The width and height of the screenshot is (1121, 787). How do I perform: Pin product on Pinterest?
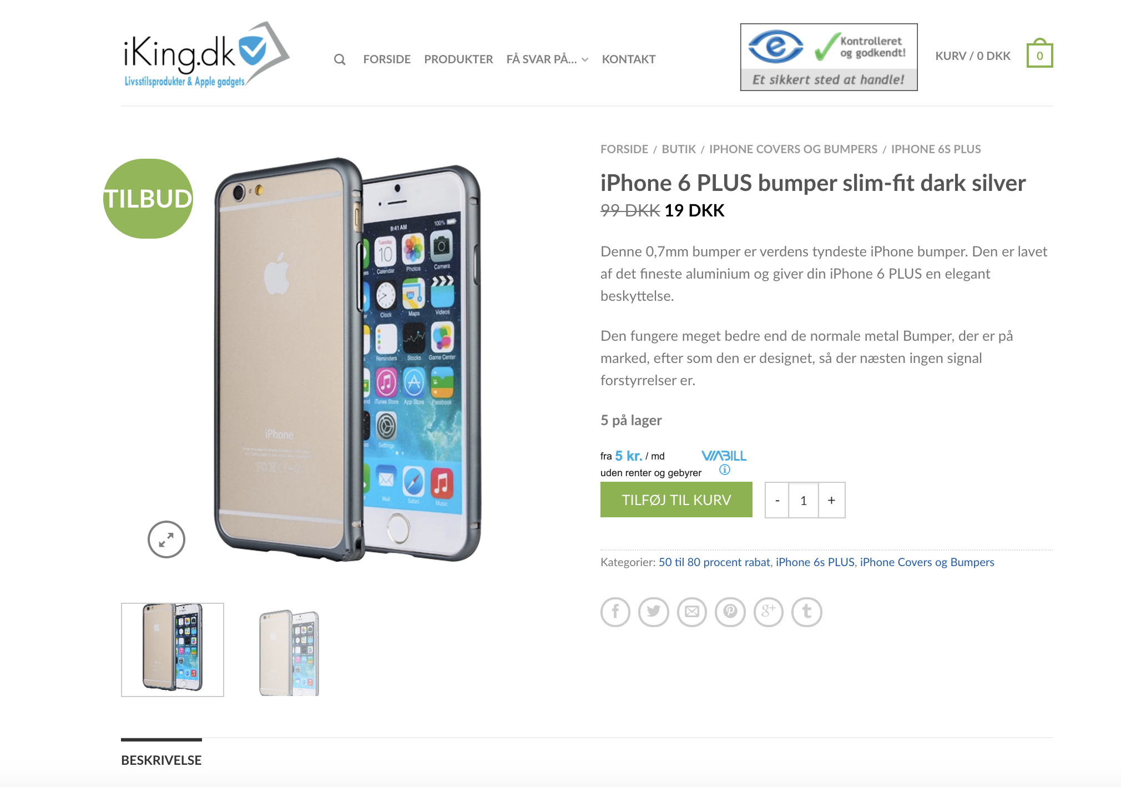pyautogui.click(x=730, y=612)
